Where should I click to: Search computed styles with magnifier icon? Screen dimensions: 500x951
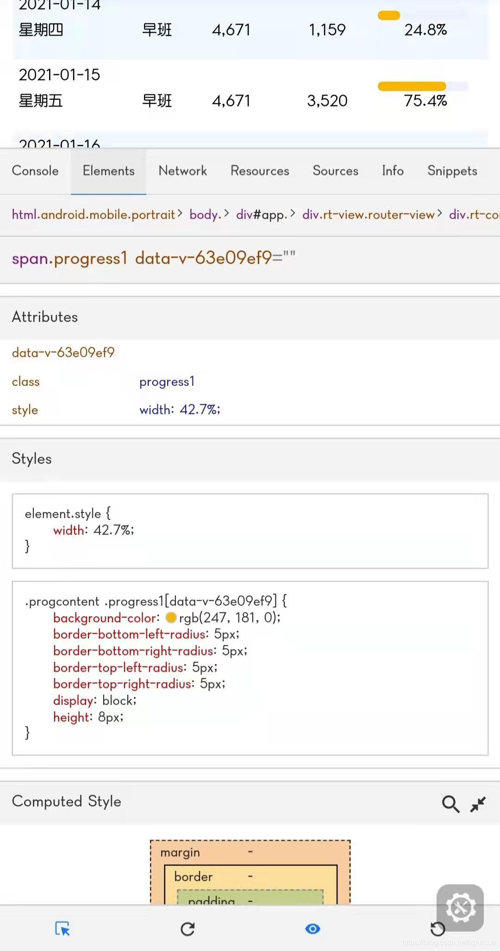450,804
